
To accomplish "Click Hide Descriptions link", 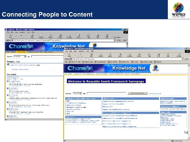I will pyautogui.click(x=13, y=77).
